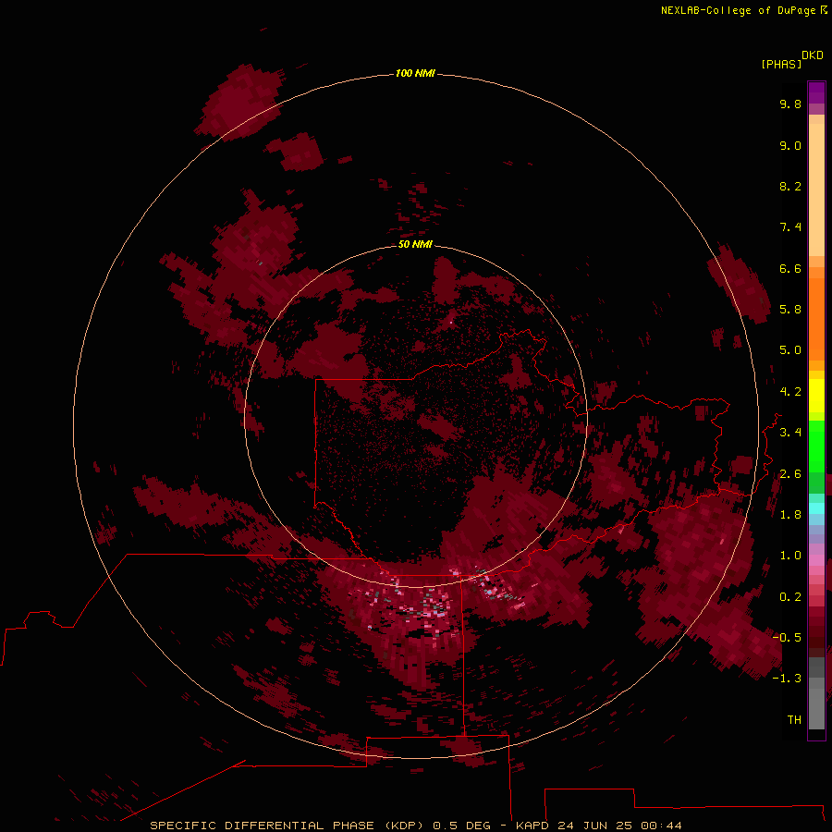The height and width of the screenshot is (832, 832).
Task: Click the 0.5 DEG elevation text
Action: point(461,826)
